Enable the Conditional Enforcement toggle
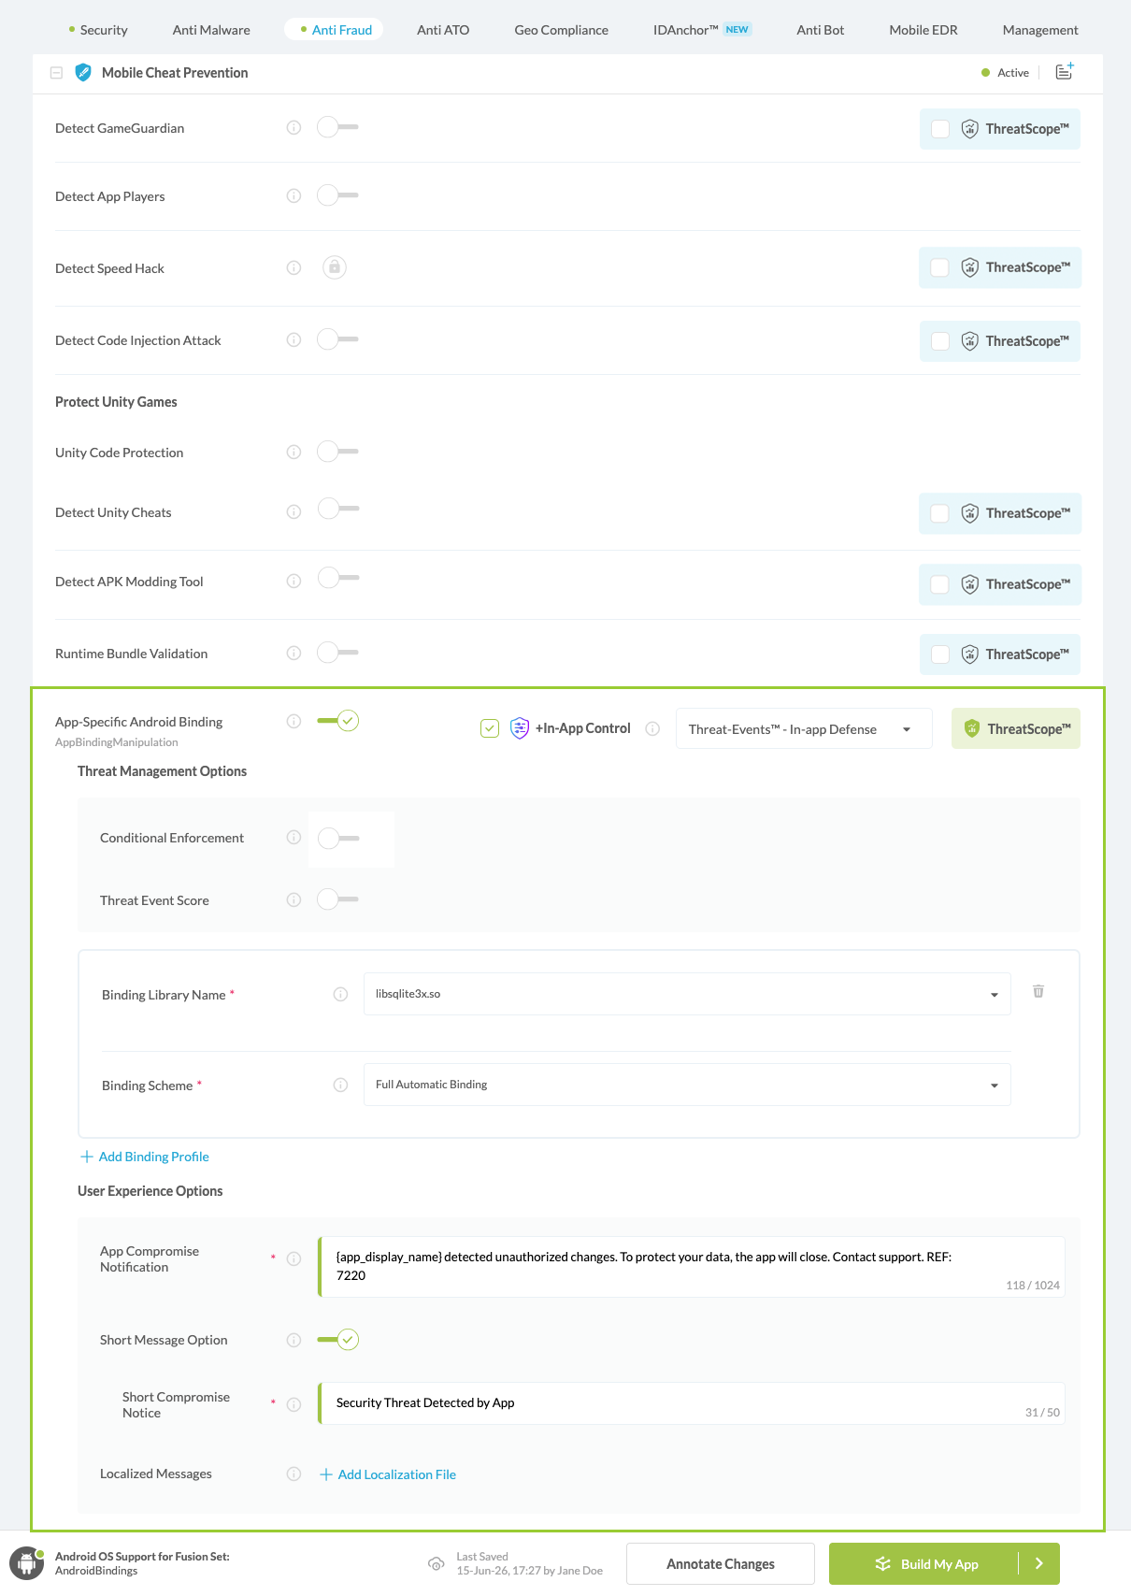 click(337, 838)
